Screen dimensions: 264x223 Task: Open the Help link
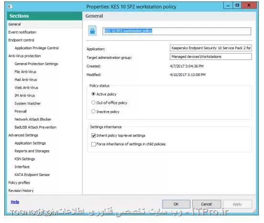click(15, 202)
